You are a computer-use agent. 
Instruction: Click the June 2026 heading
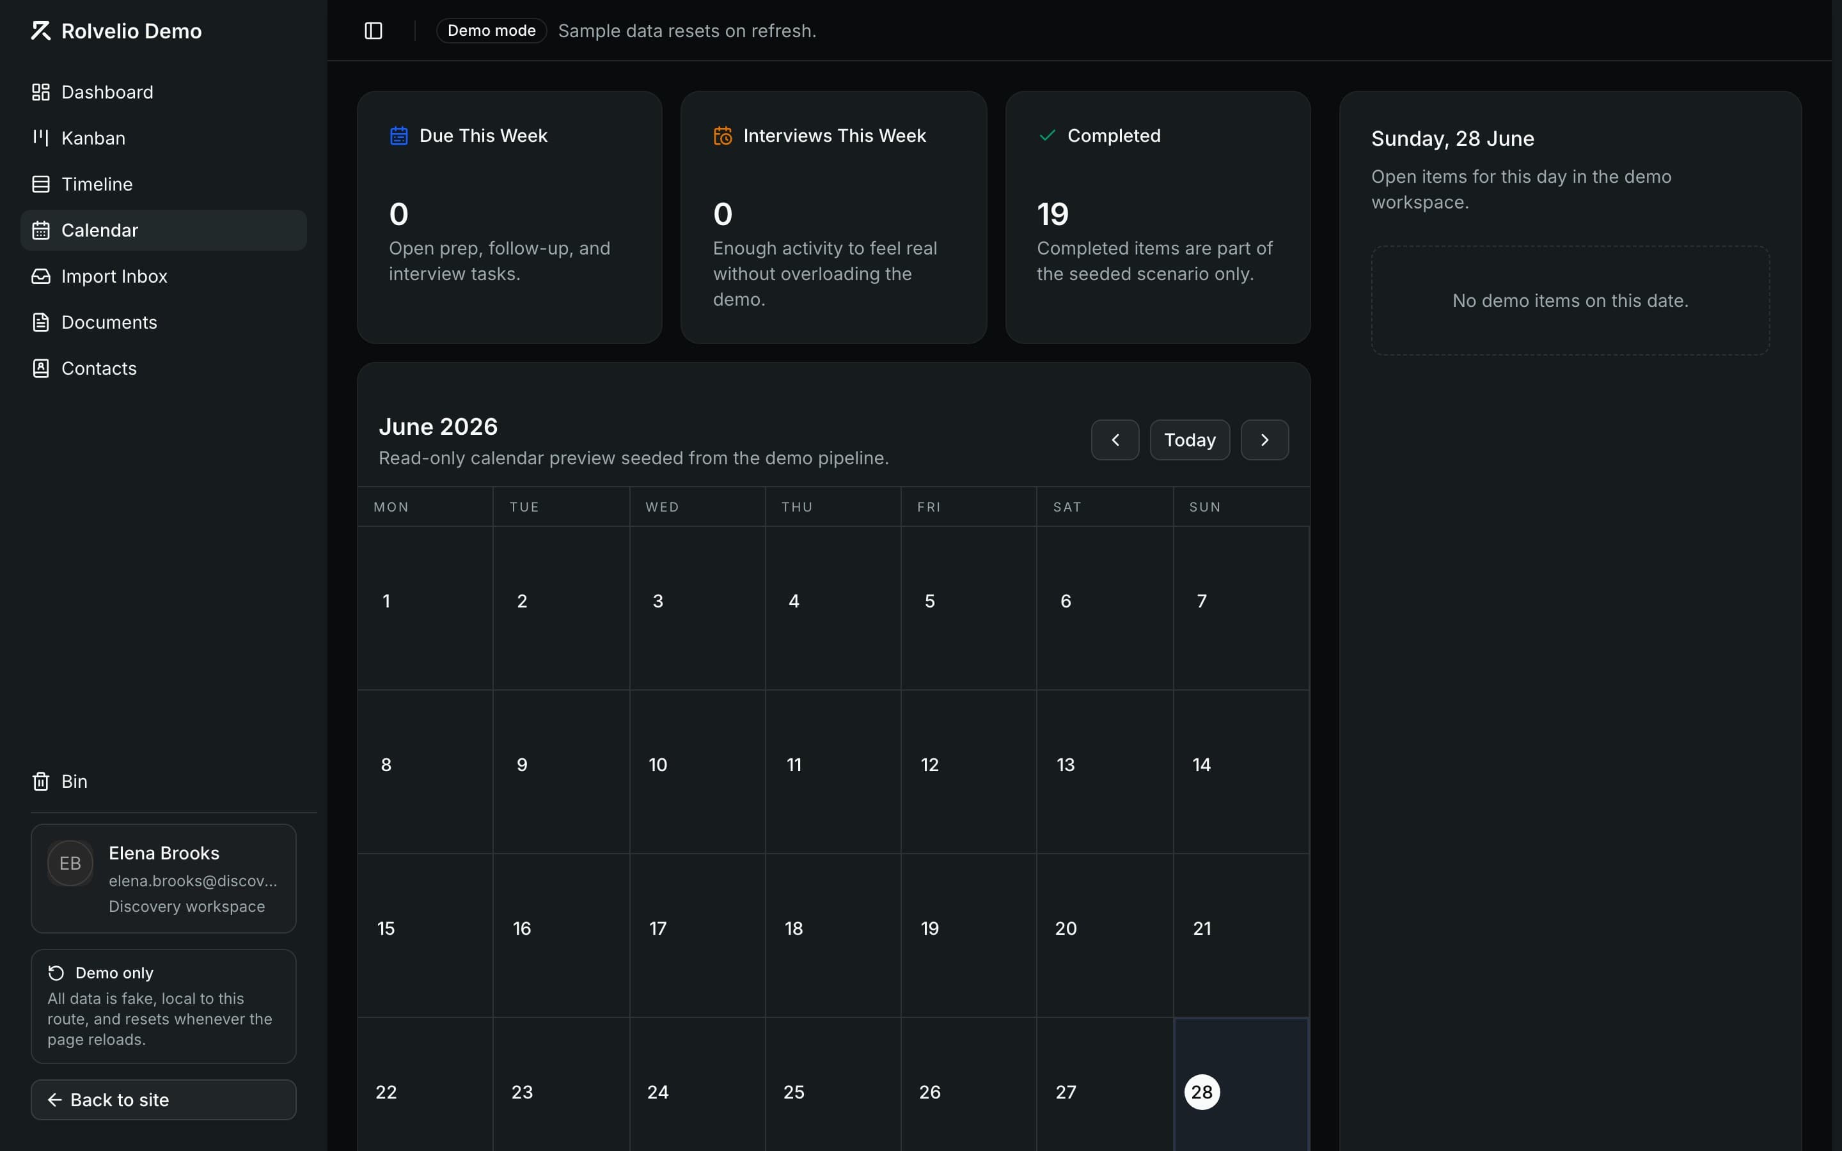(437, 427)
